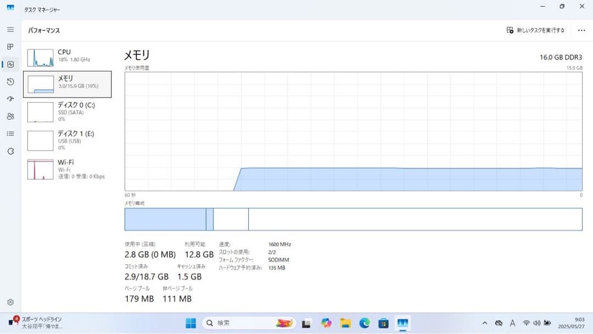The image size is (593, 334).
Task: Open the Processes page icon
Action: coord(10,47)
